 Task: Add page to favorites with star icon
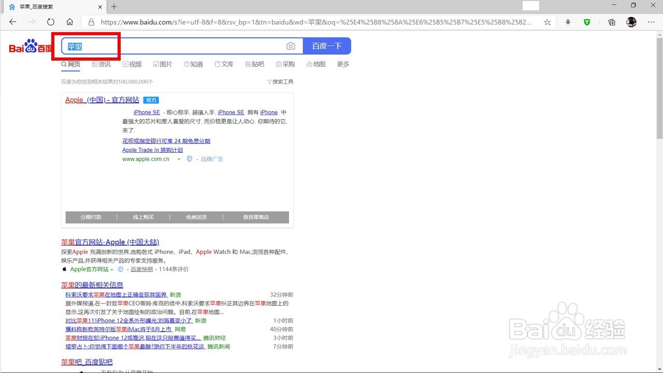(547, 22)
